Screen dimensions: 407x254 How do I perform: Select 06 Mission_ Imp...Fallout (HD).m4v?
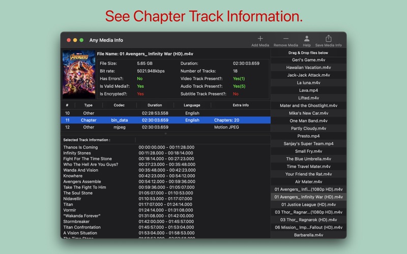[x=308, y=228]
